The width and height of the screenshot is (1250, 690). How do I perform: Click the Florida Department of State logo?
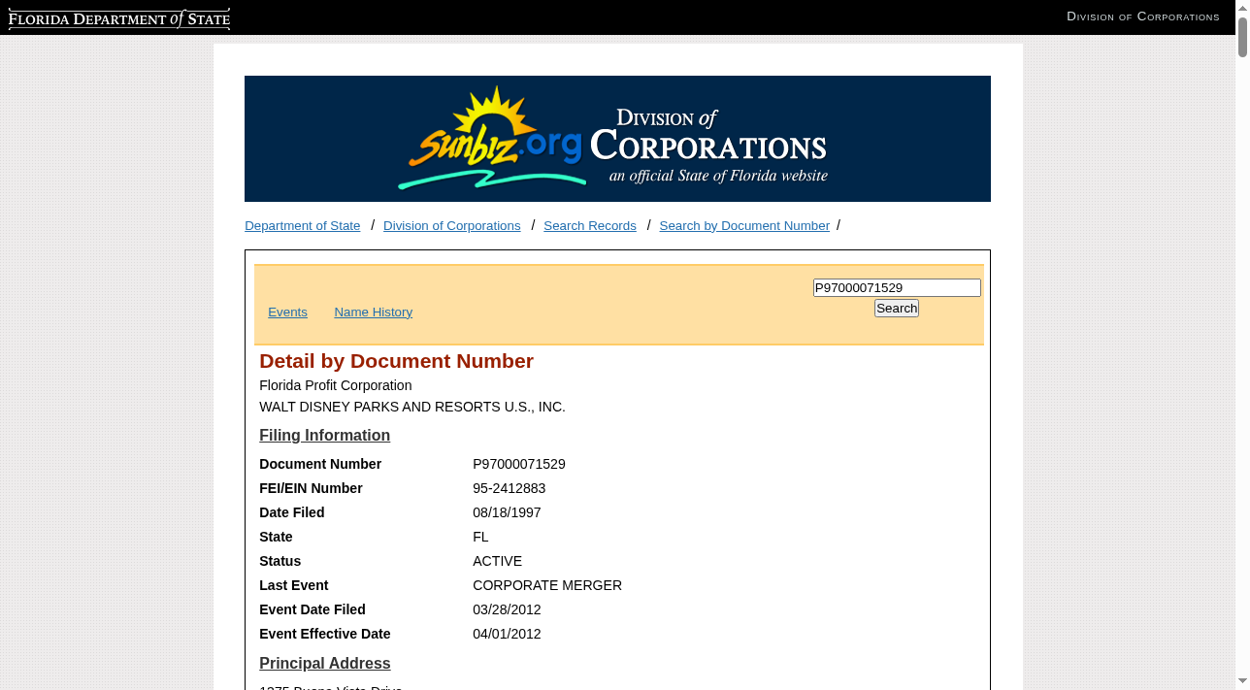tap(119, 18)
